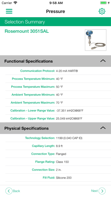Tap the Wi-Fi status icon
This screenshot has width=111, height=197.
[16, 3]
